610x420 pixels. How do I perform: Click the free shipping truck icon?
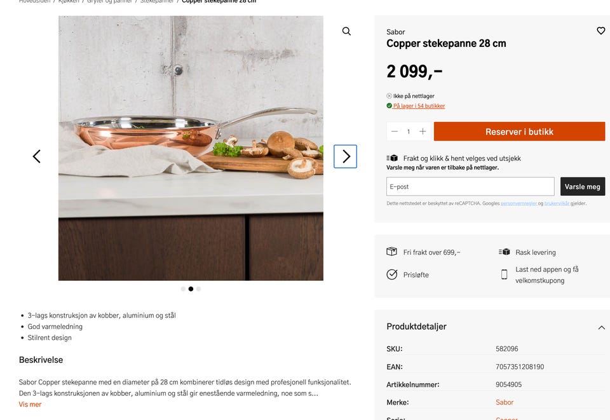(392, 251)
